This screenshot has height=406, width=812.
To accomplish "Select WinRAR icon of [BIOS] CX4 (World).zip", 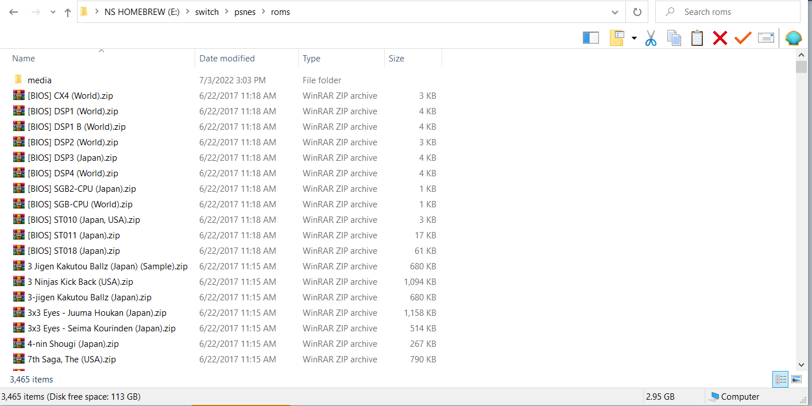I will pos(18,95).
